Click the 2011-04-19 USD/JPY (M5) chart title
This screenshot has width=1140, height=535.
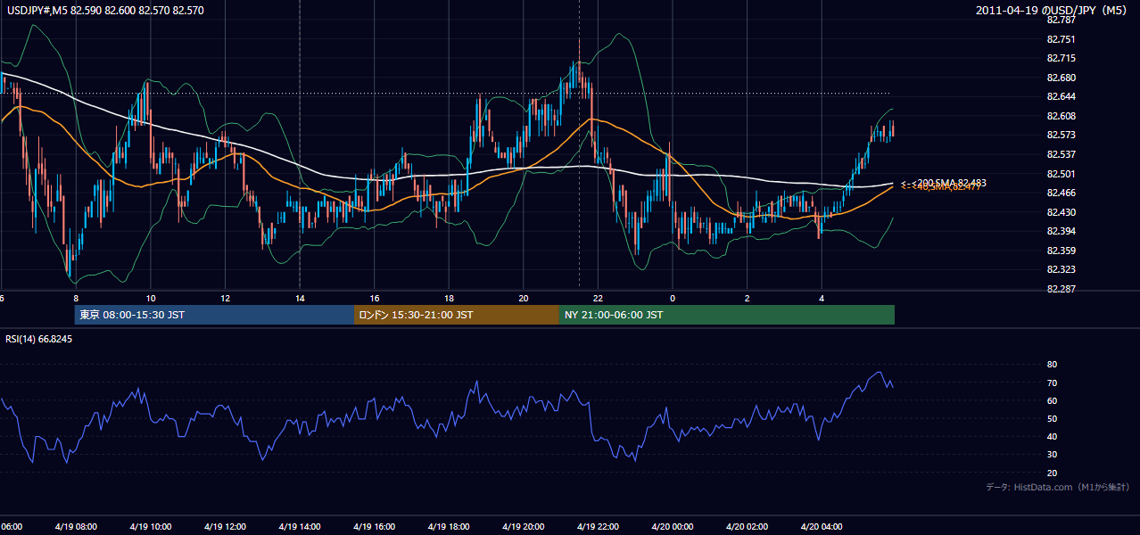pos(1053,11)
